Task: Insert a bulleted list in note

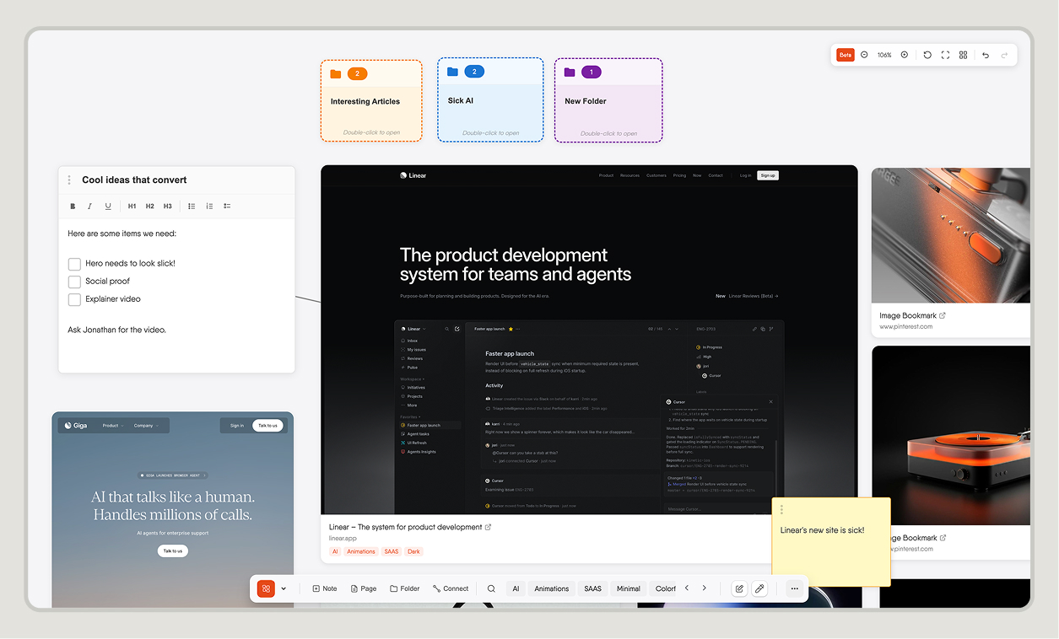Action: [x=192, y=206]
